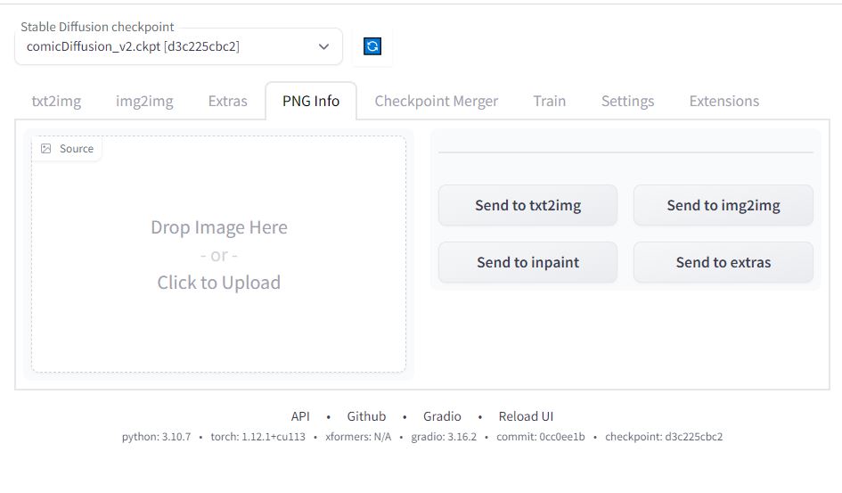The width and height of the screenshot is (842, 493).
Task: Click the refresh checkpoint list icon
Action: click(x=372, y=46)
